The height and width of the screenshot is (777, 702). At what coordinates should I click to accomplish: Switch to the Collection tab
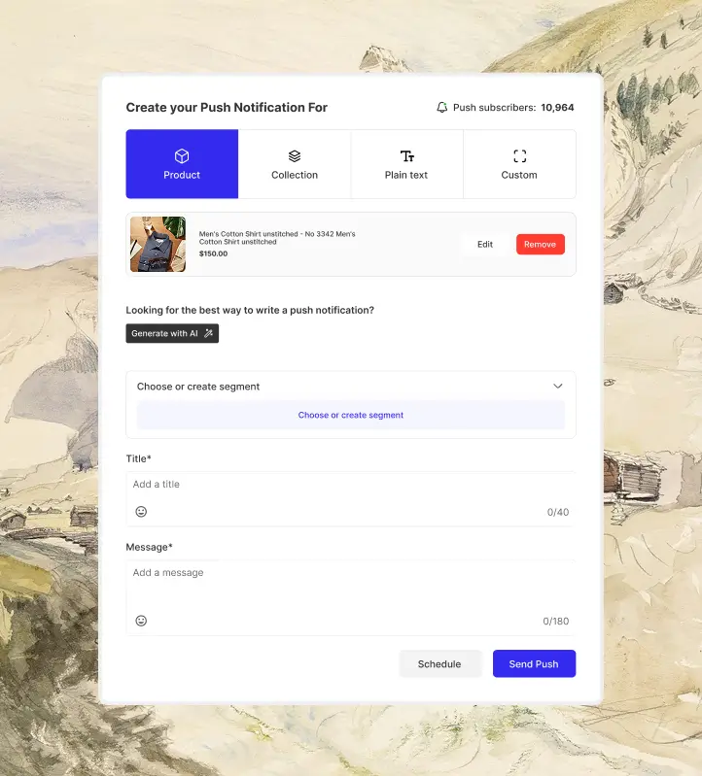point(295,164)
